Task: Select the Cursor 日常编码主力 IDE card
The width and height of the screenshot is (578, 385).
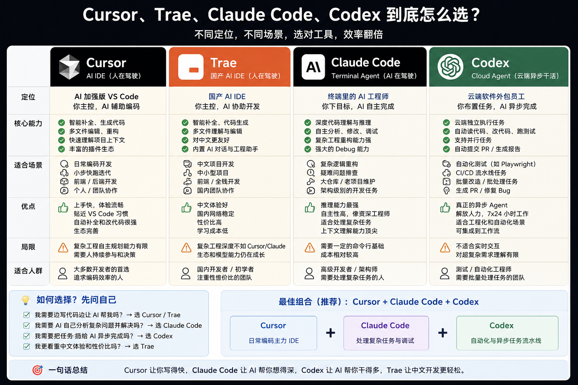Action: pos(274,333)
